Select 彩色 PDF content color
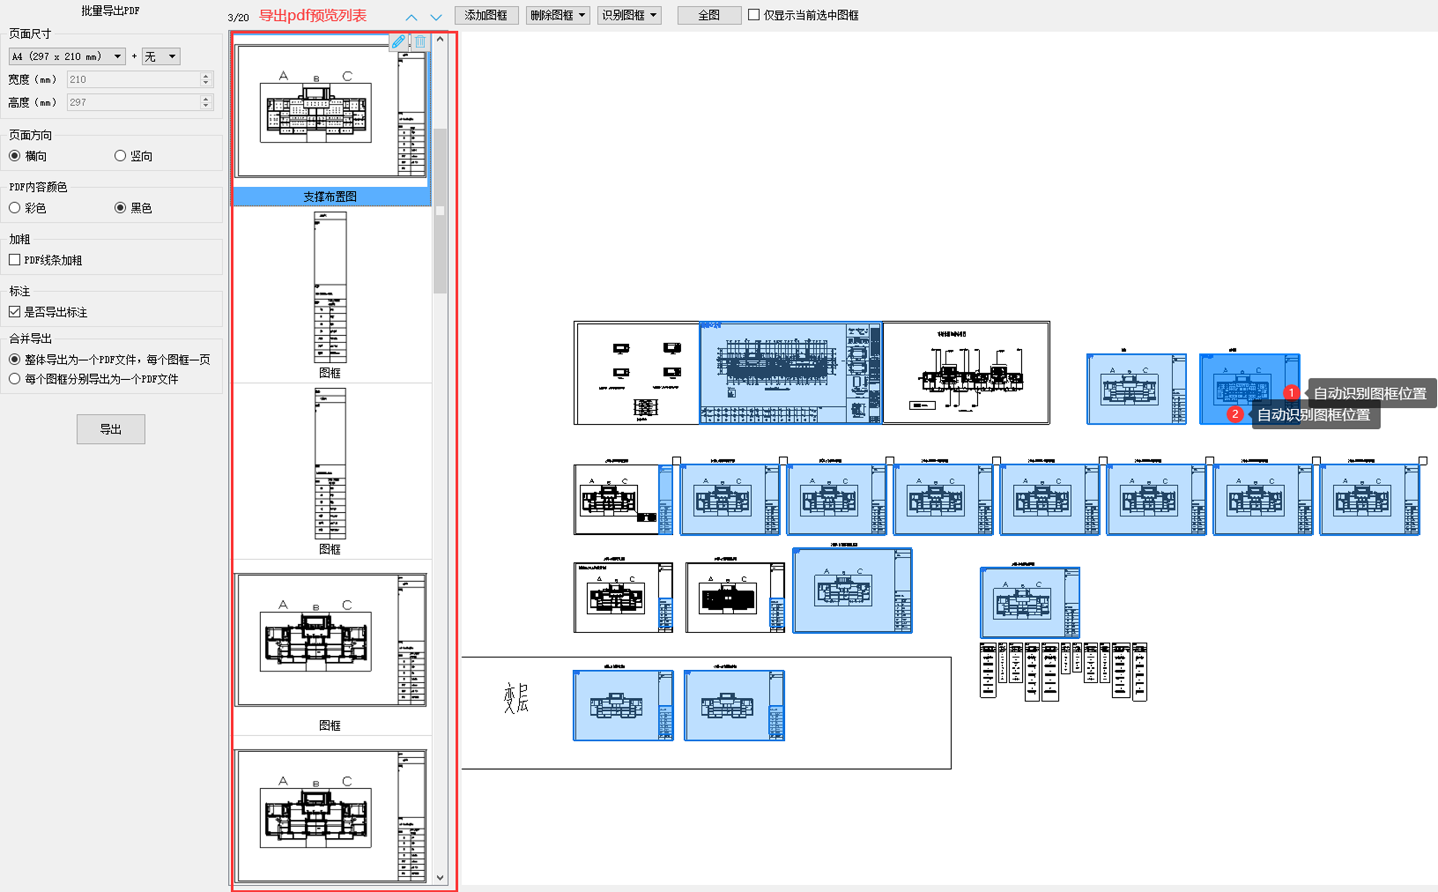 (x=15, y=208)
